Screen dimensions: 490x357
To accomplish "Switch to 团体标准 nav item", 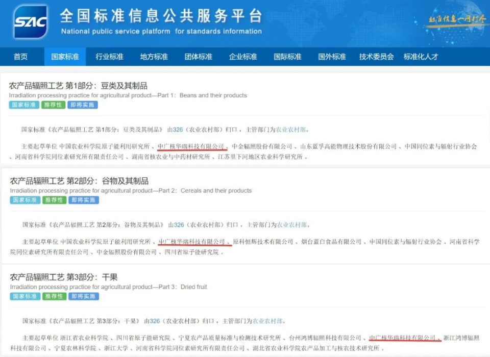I will click(199, 57).
